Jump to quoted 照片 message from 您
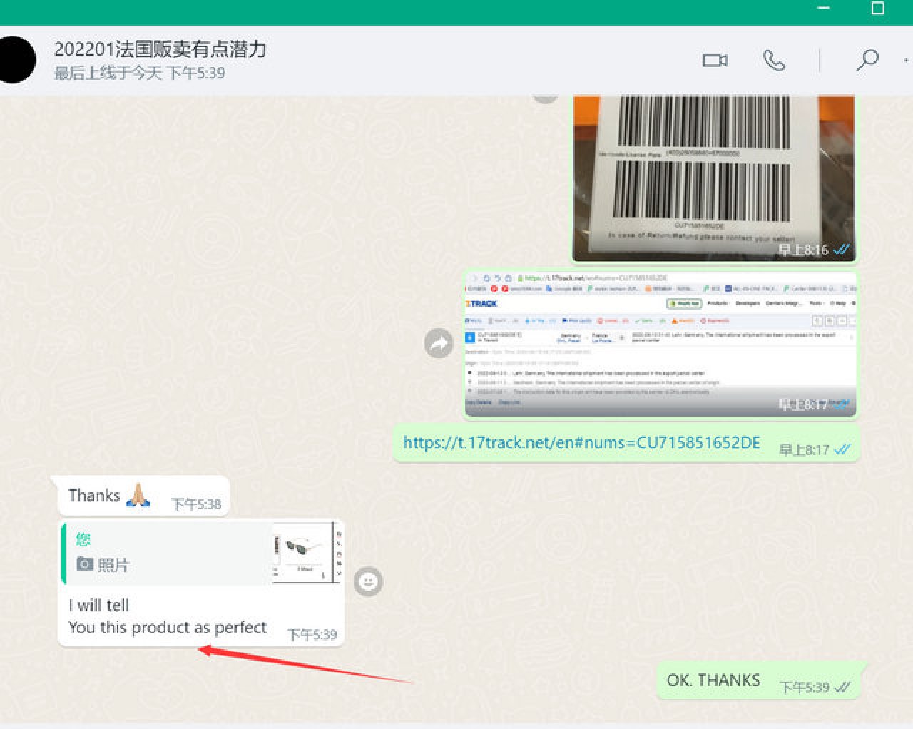The width and height of the screenshot is (913, 729). click(168, 553)
